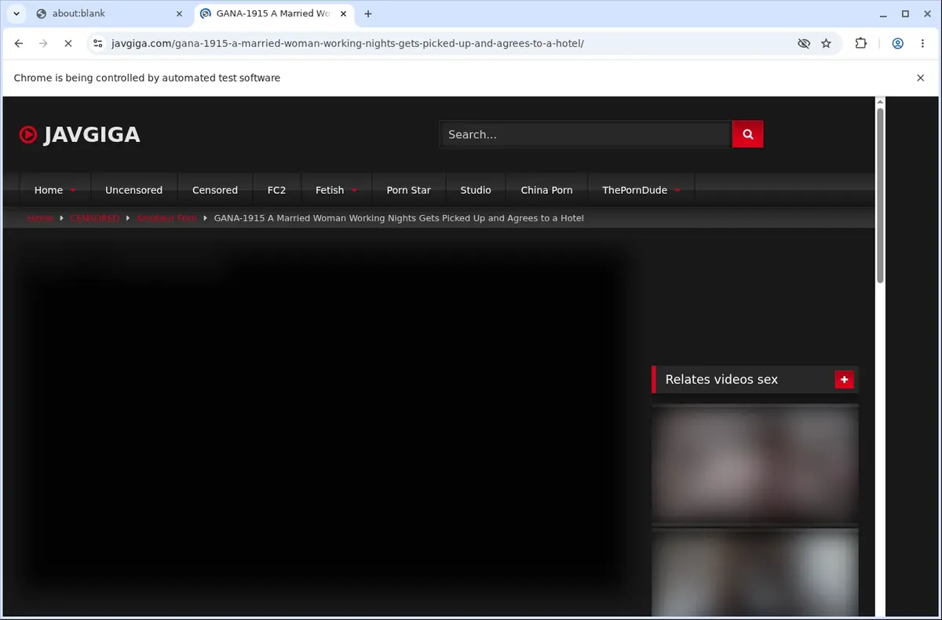Open the Censored menu item
This screenshot has width=942, height=620.
point(215,190)
